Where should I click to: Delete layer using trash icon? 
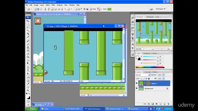pyautogui.click(x=168, y=104)
